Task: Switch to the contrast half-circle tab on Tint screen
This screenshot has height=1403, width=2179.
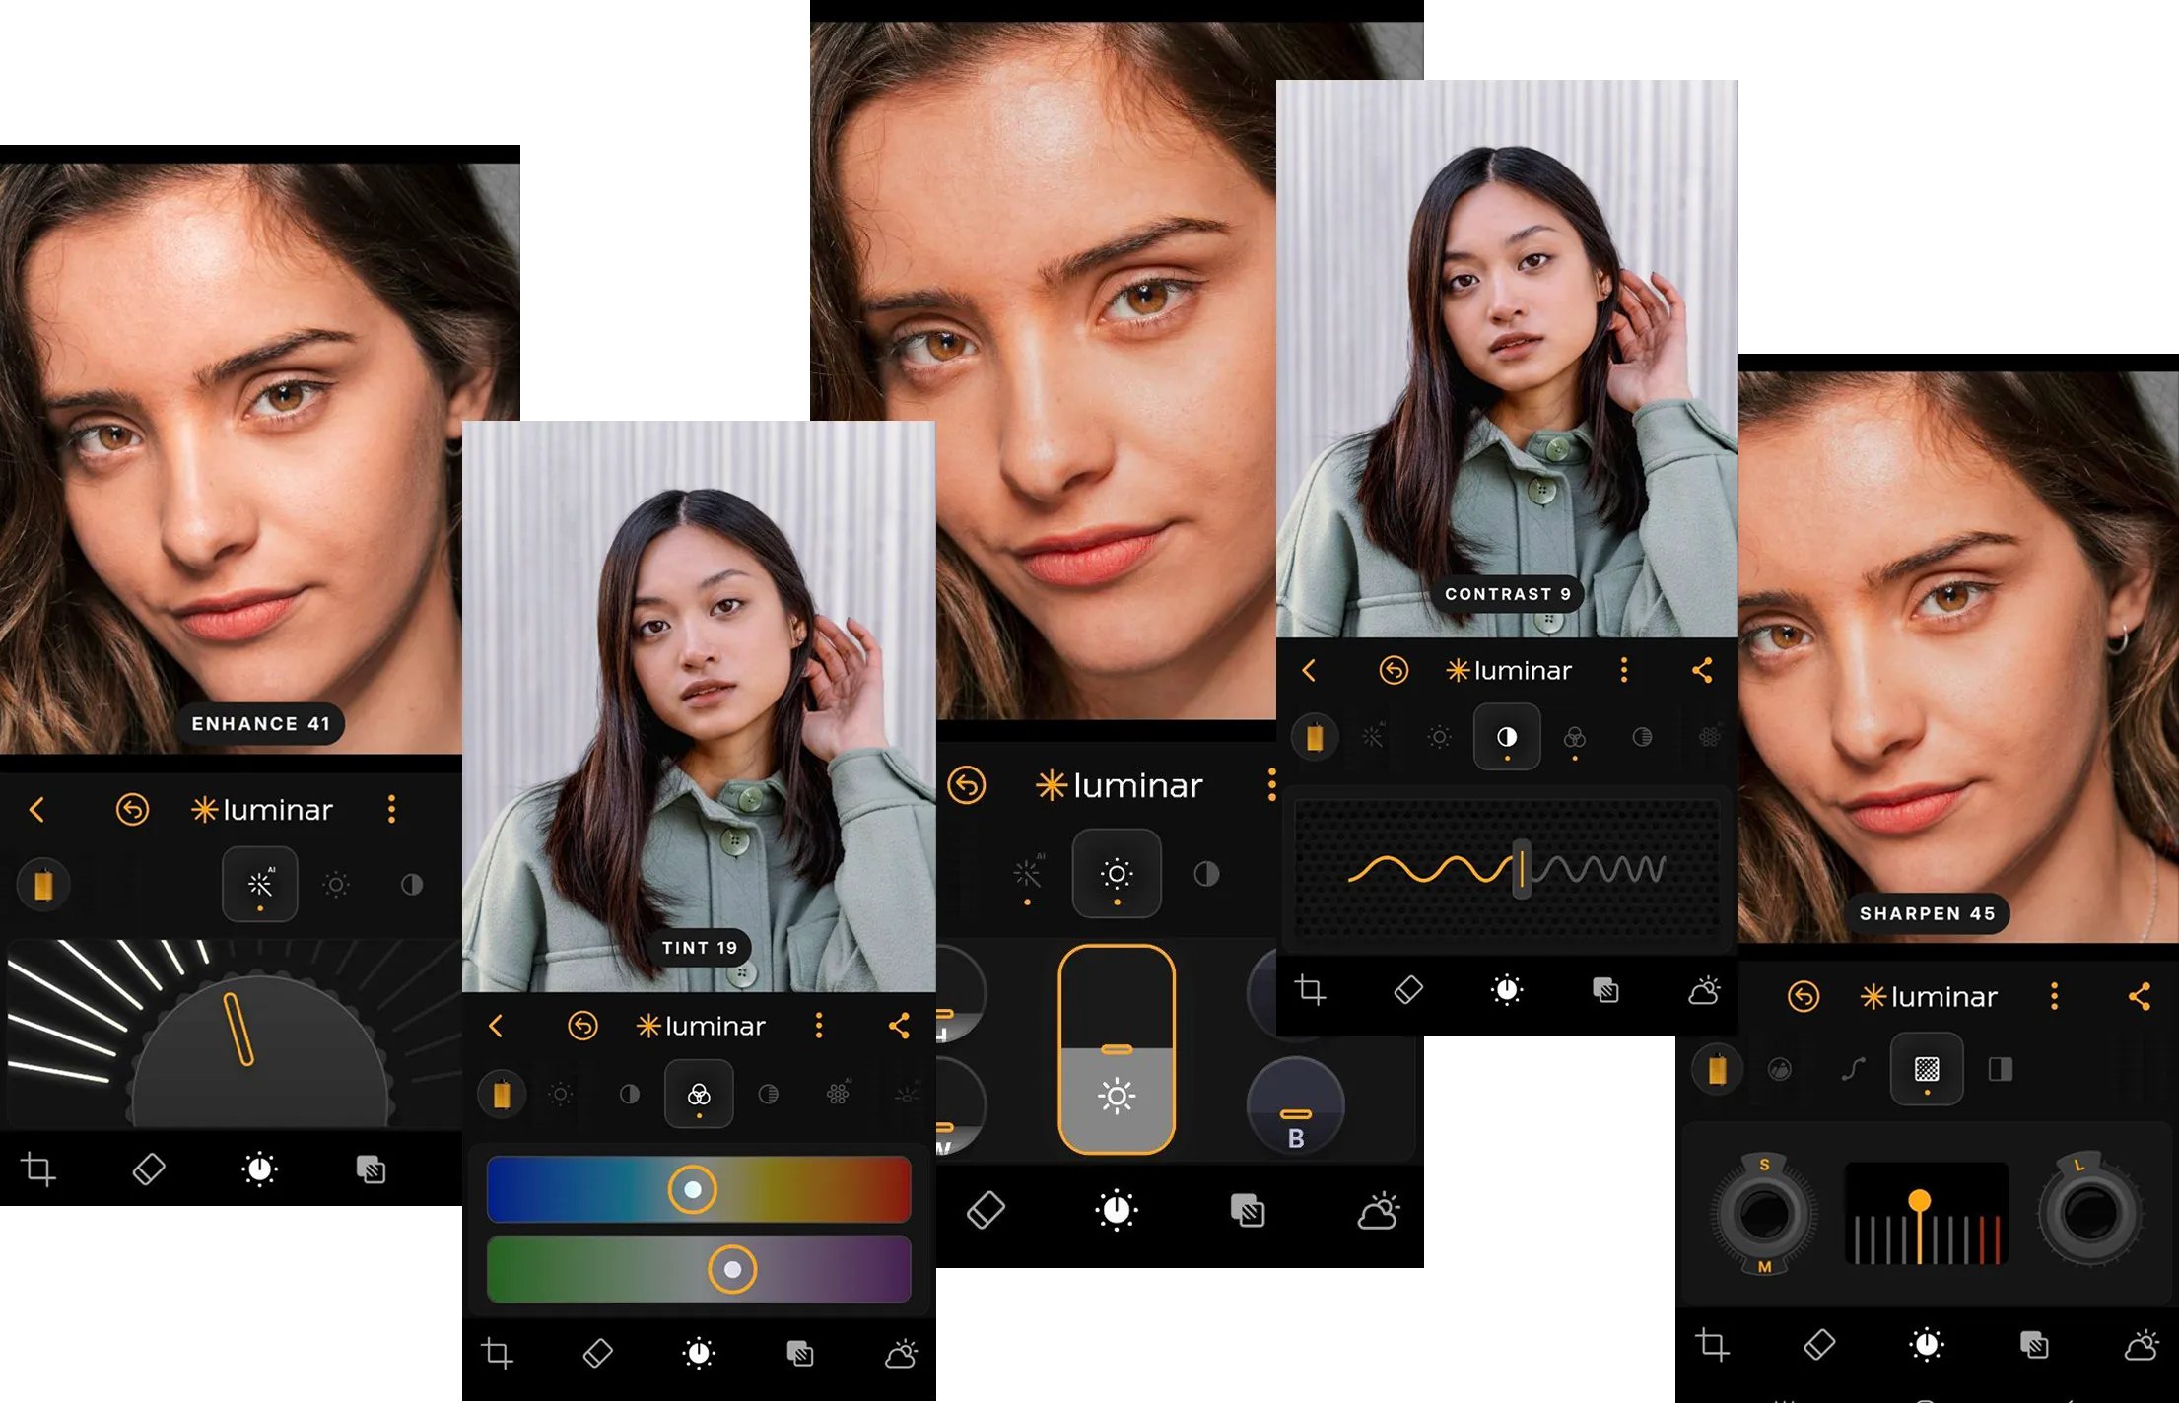Action: click(x=629, y=1094)
